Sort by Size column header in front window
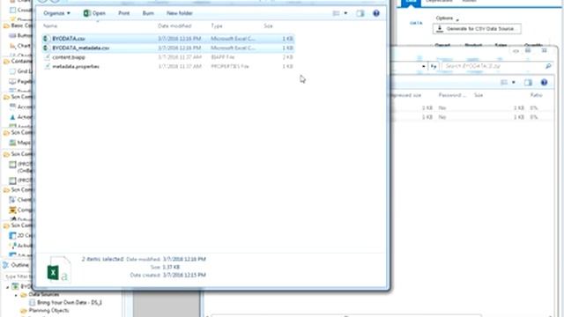Viewport: 564px width, 317px height. tap(268, 26)
